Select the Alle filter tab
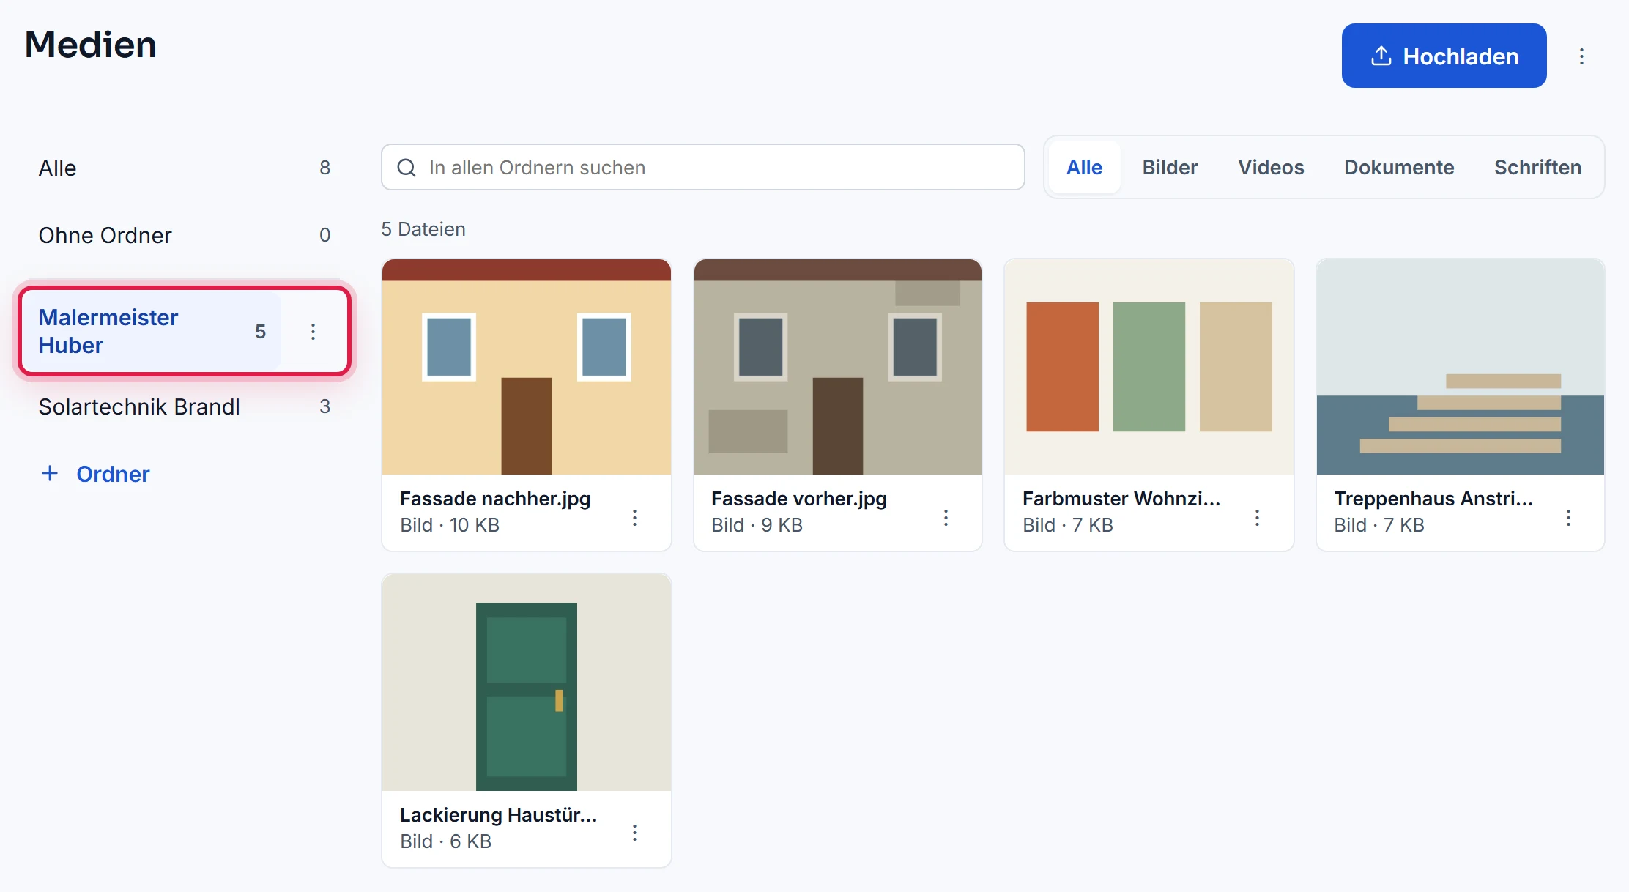1629x892 pixels. (1084, 167)
